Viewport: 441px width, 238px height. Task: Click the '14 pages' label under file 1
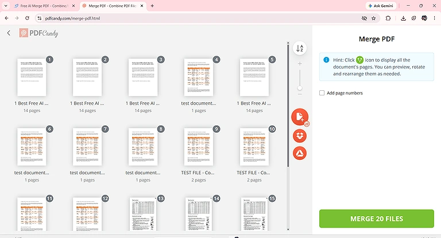pos(32,110)
